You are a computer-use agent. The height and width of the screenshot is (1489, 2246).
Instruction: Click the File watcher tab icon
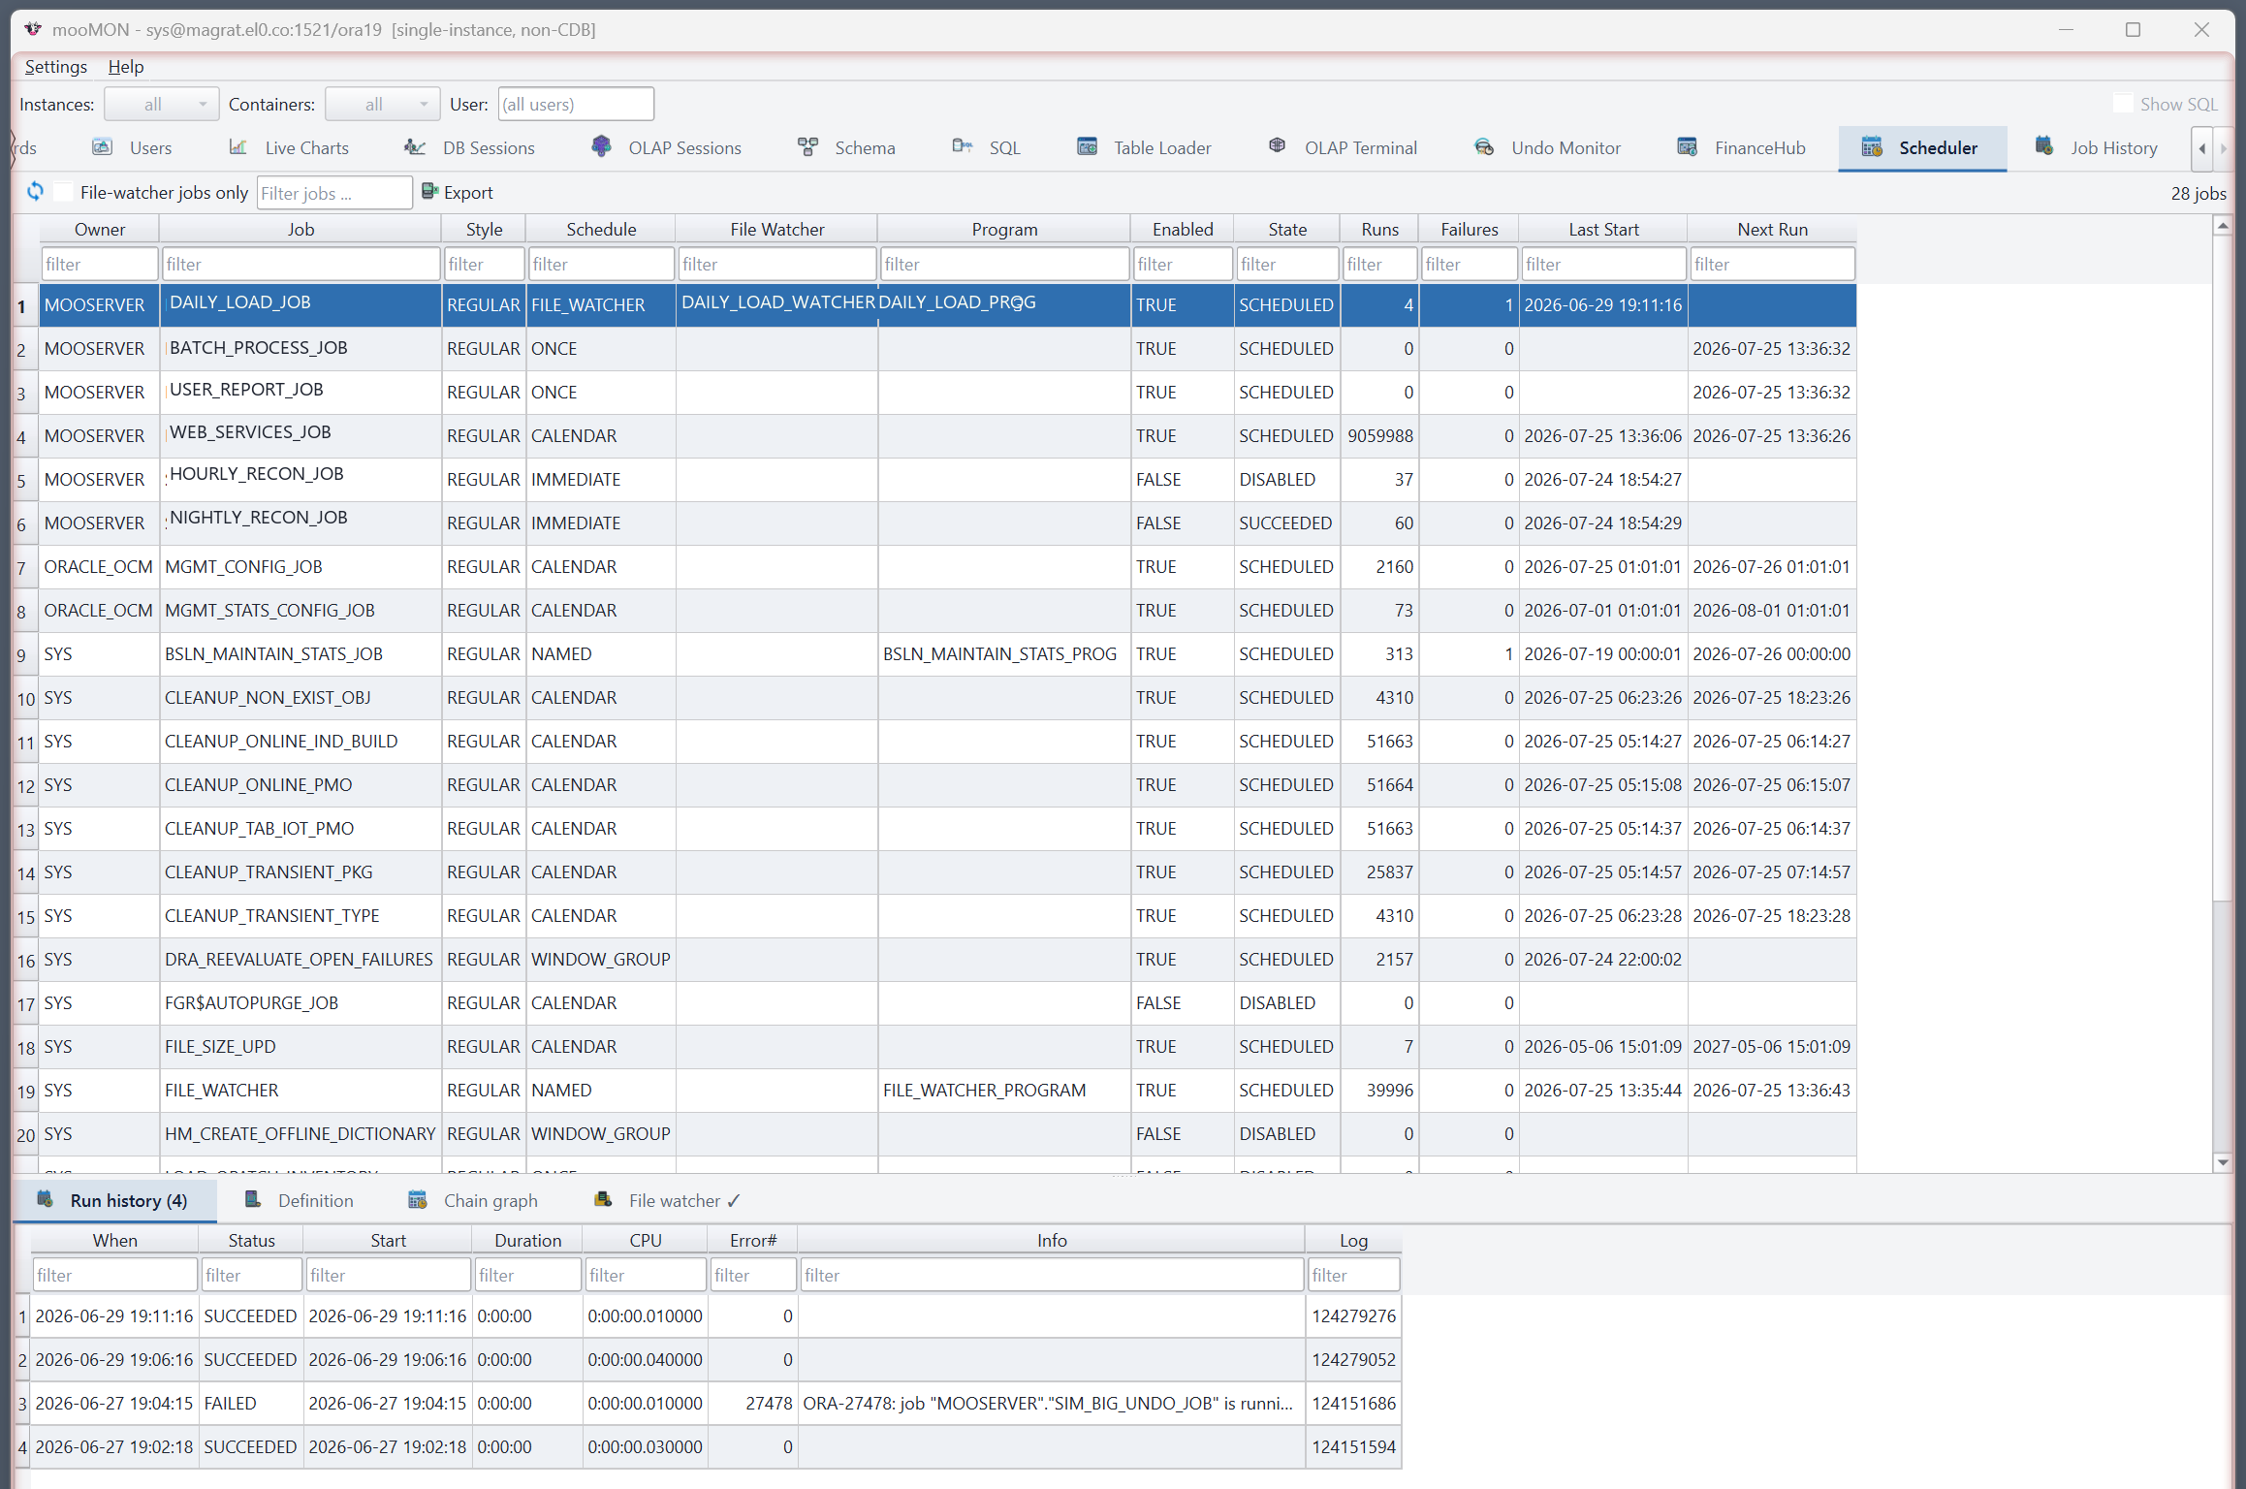click(x=603, y=1199)
